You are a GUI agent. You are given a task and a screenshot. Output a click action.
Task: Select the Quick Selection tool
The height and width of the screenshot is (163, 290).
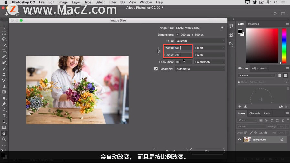[x=4, y=45]
